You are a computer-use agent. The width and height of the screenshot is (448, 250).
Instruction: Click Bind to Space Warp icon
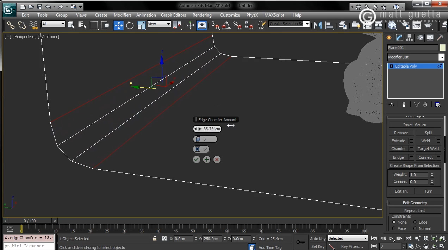coord(33,25)
